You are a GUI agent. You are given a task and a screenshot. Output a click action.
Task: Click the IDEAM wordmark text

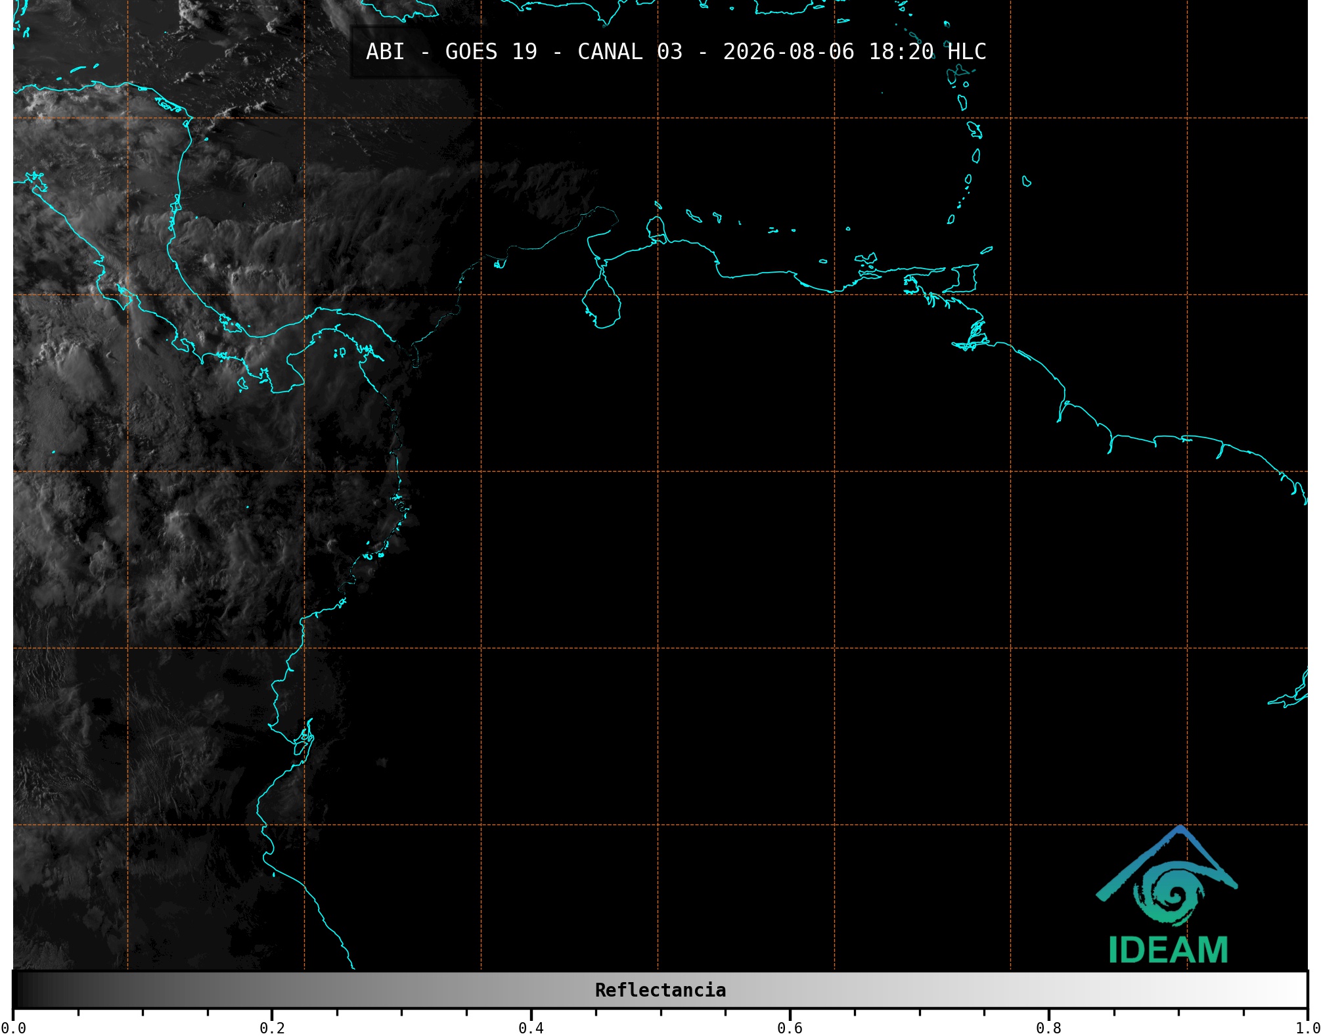(x=1168, y=950)
